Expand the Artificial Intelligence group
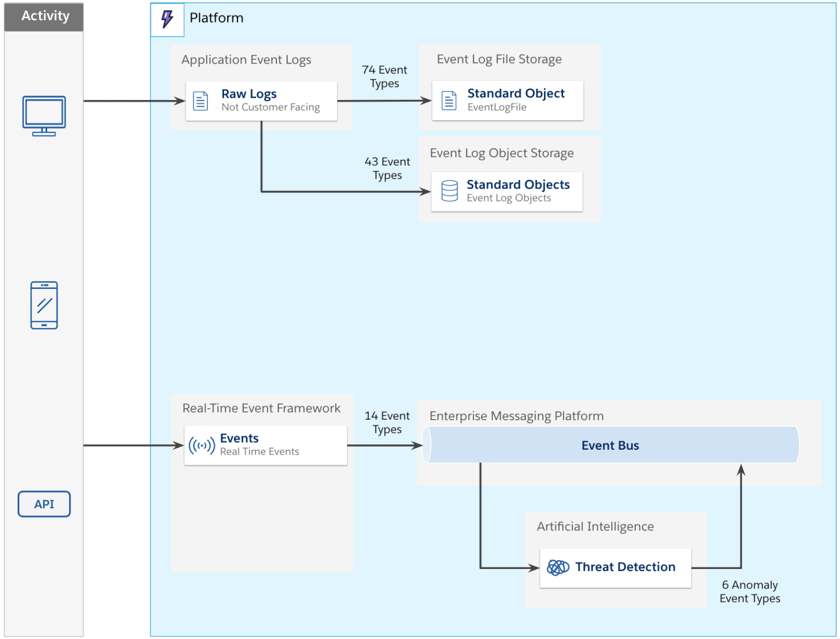Screen dimensions: 840x639 (x=595, y=526)
